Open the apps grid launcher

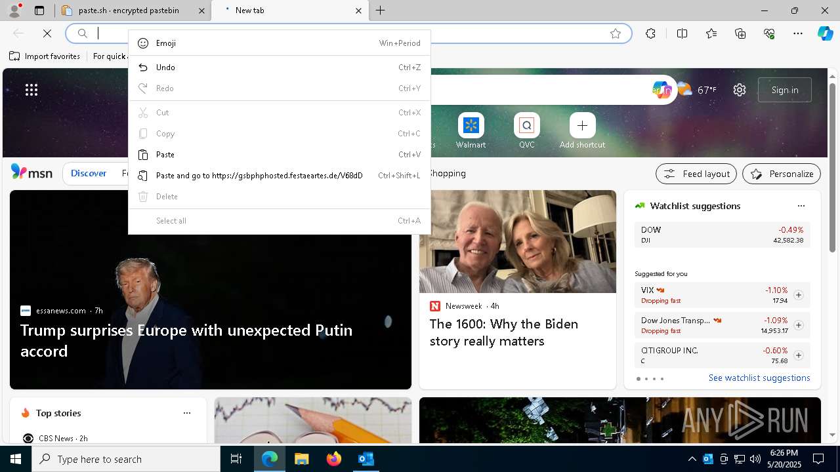tap(31, 90)
